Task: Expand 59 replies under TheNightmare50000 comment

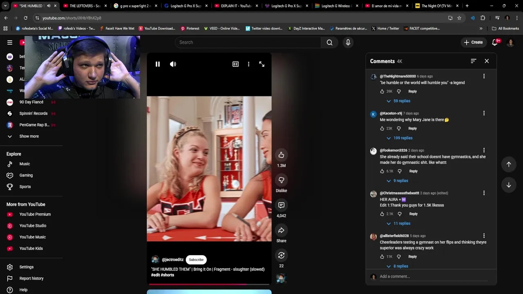Action: click(398, 101)
